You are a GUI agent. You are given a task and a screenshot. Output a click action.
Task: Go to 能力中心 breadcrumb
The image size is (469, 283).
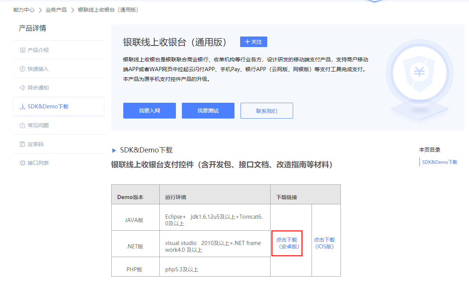tap(24, 10)
